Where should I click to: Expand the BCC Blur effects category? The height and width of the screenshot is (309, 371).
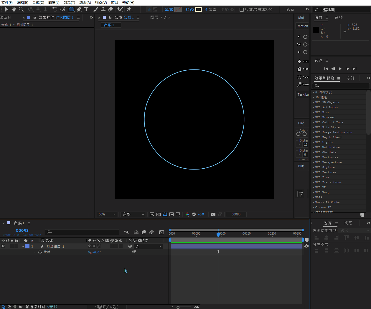313,112
